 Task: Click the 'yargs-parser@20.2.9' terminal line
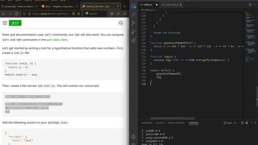[159, 138]
